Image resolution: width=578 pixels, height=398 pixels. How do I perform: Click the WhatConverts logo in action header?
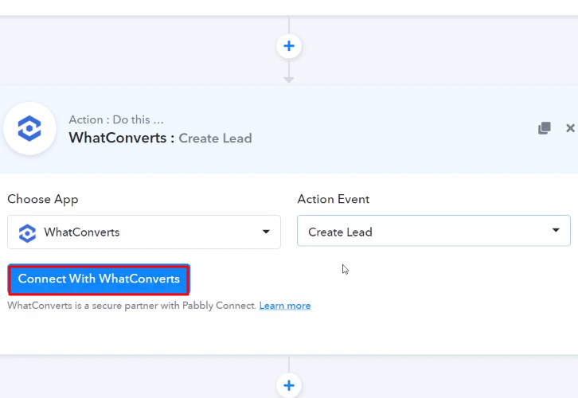click(30, 129)
